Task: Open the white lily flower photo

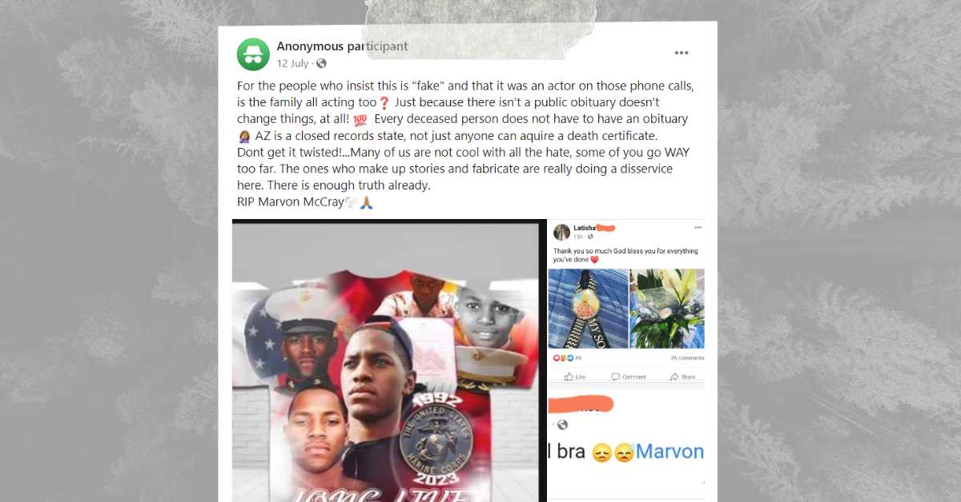Action: 667,309
